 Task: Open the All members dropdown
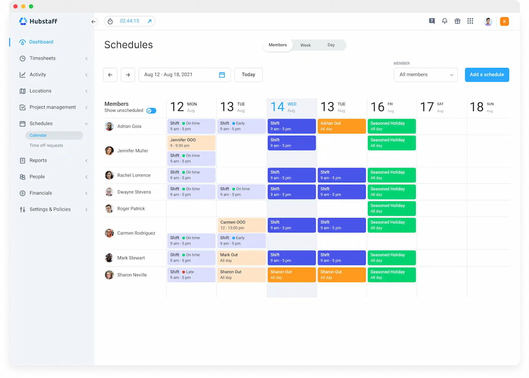click(x=425, y=74)
